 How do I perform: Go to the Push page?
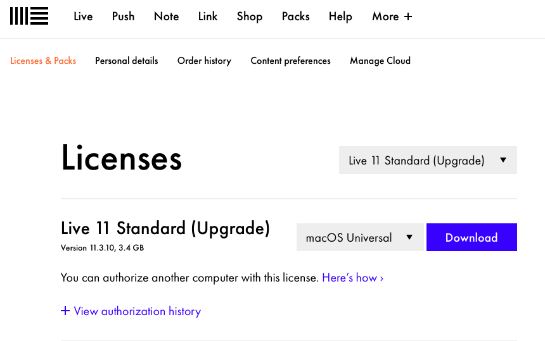123,16
